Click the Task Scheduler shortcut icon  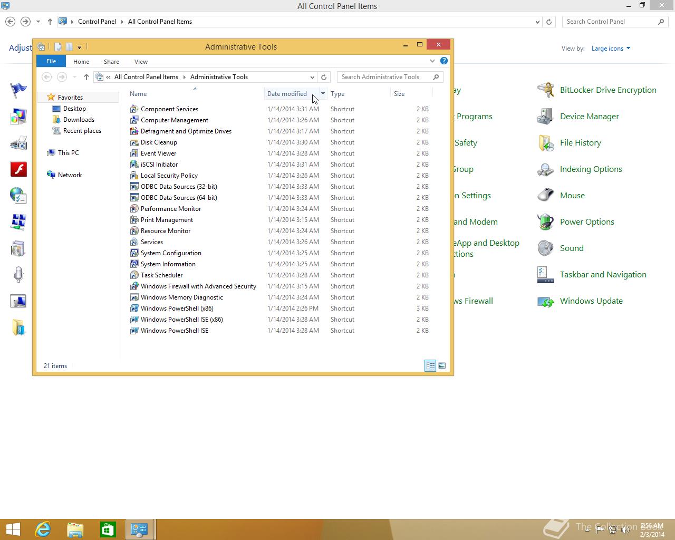[134, 275]
